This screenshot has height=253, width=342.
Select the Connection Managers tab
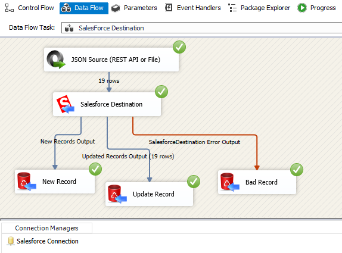click(x=46, y=228)
